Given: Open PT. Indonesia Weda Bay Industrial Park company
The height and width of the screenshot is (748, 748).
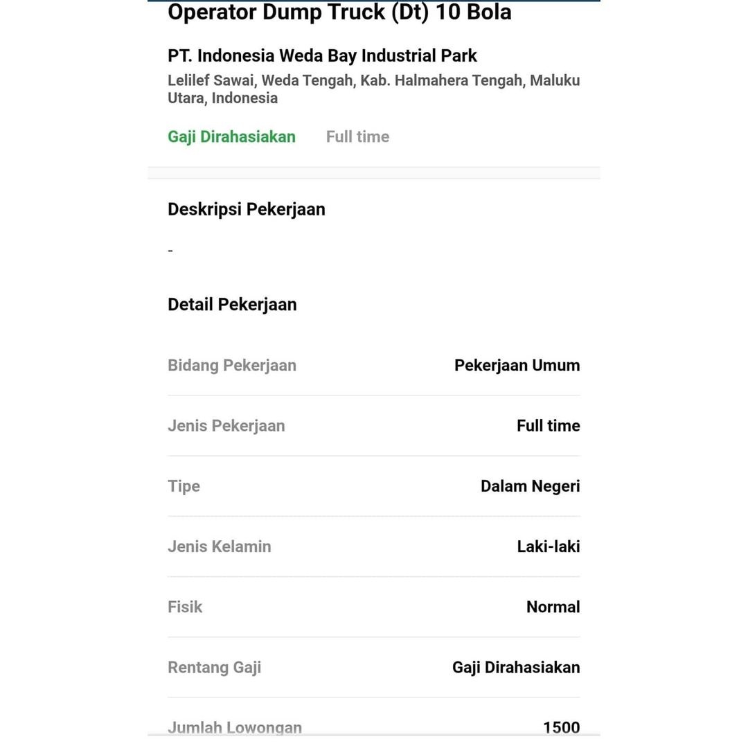Looking at the screenshot, I should click(x=322, y=56).
